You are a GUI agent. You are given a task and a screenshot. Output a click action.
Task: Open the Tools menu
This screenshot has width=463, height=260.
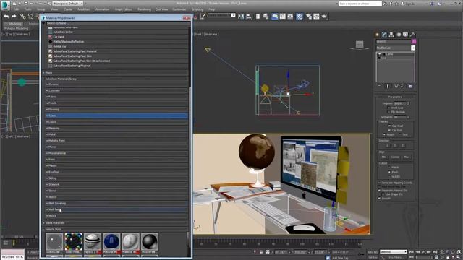pos(27,9)
